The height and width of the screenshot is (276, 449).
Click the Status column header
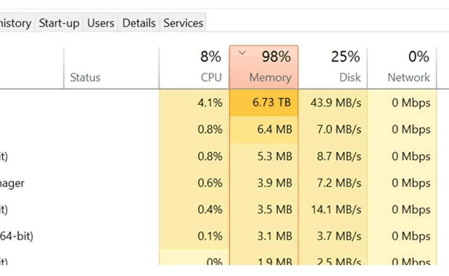tap(85, 77)
